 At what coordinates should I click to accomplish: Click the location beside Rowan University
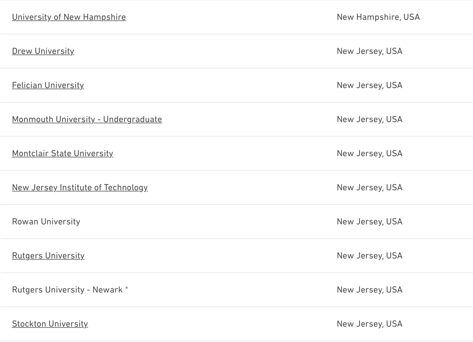tap(369, 222)
